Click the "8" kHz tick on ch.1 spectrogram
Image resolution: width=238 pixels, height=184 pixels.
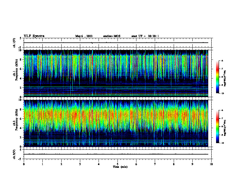21,60
